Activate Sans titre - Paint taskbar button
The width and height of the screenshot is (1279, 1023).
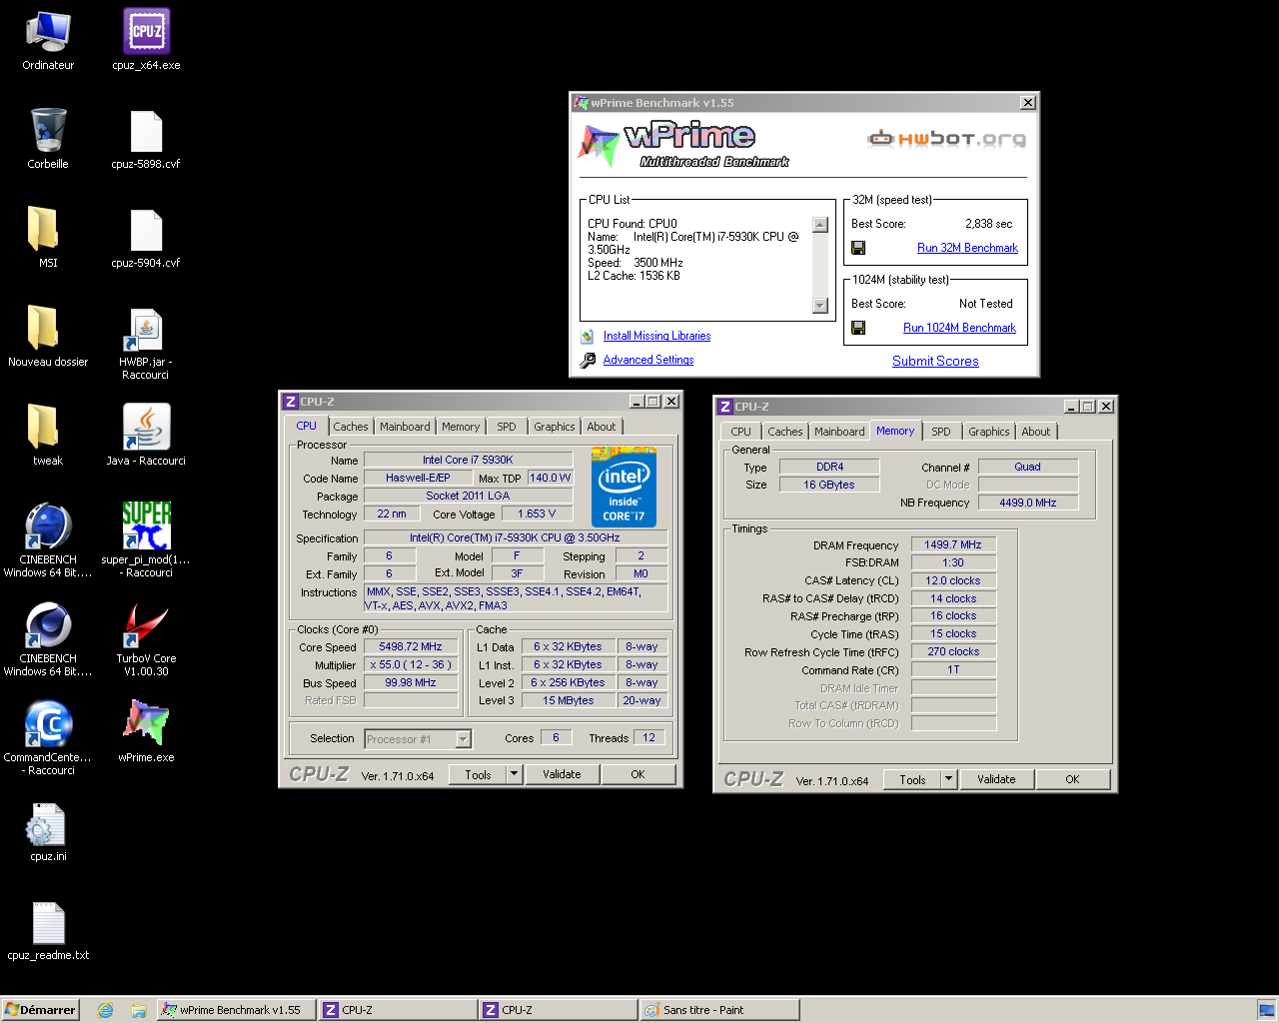(720, 1010)
